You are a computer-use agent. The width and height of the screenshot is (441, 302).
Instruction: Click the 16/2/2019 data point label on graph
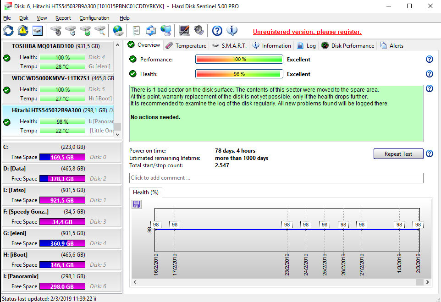tap(156, 225)
